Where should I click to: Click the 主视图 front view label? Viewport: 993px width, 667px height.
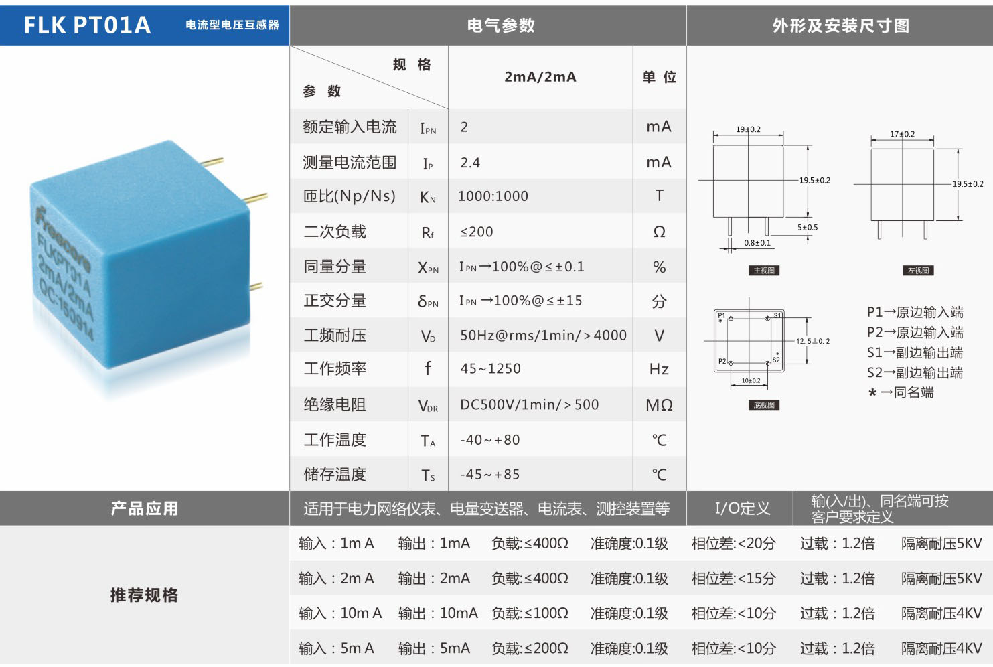click(763, 271)
